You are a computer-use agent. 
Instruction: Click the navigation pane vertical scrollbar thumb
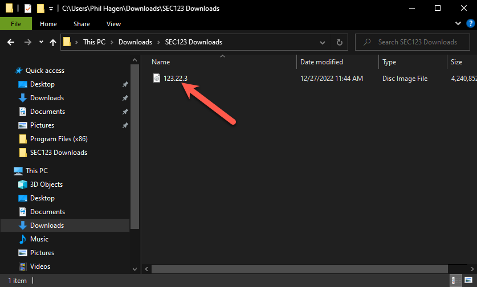click(x=134, y=146)
